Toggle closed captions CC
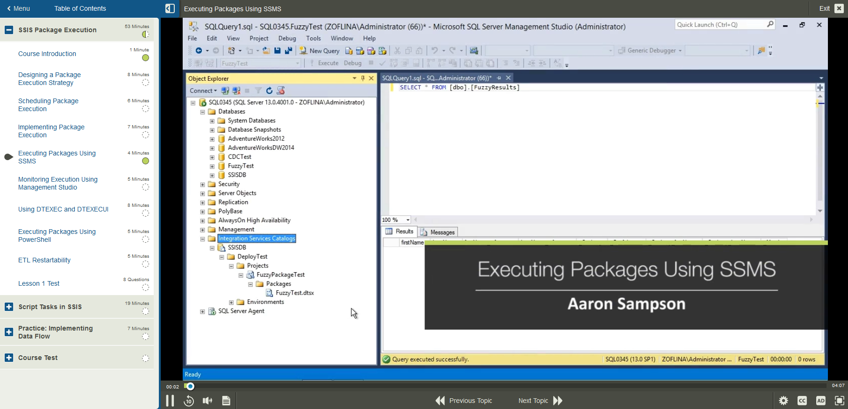 point(802,401)
